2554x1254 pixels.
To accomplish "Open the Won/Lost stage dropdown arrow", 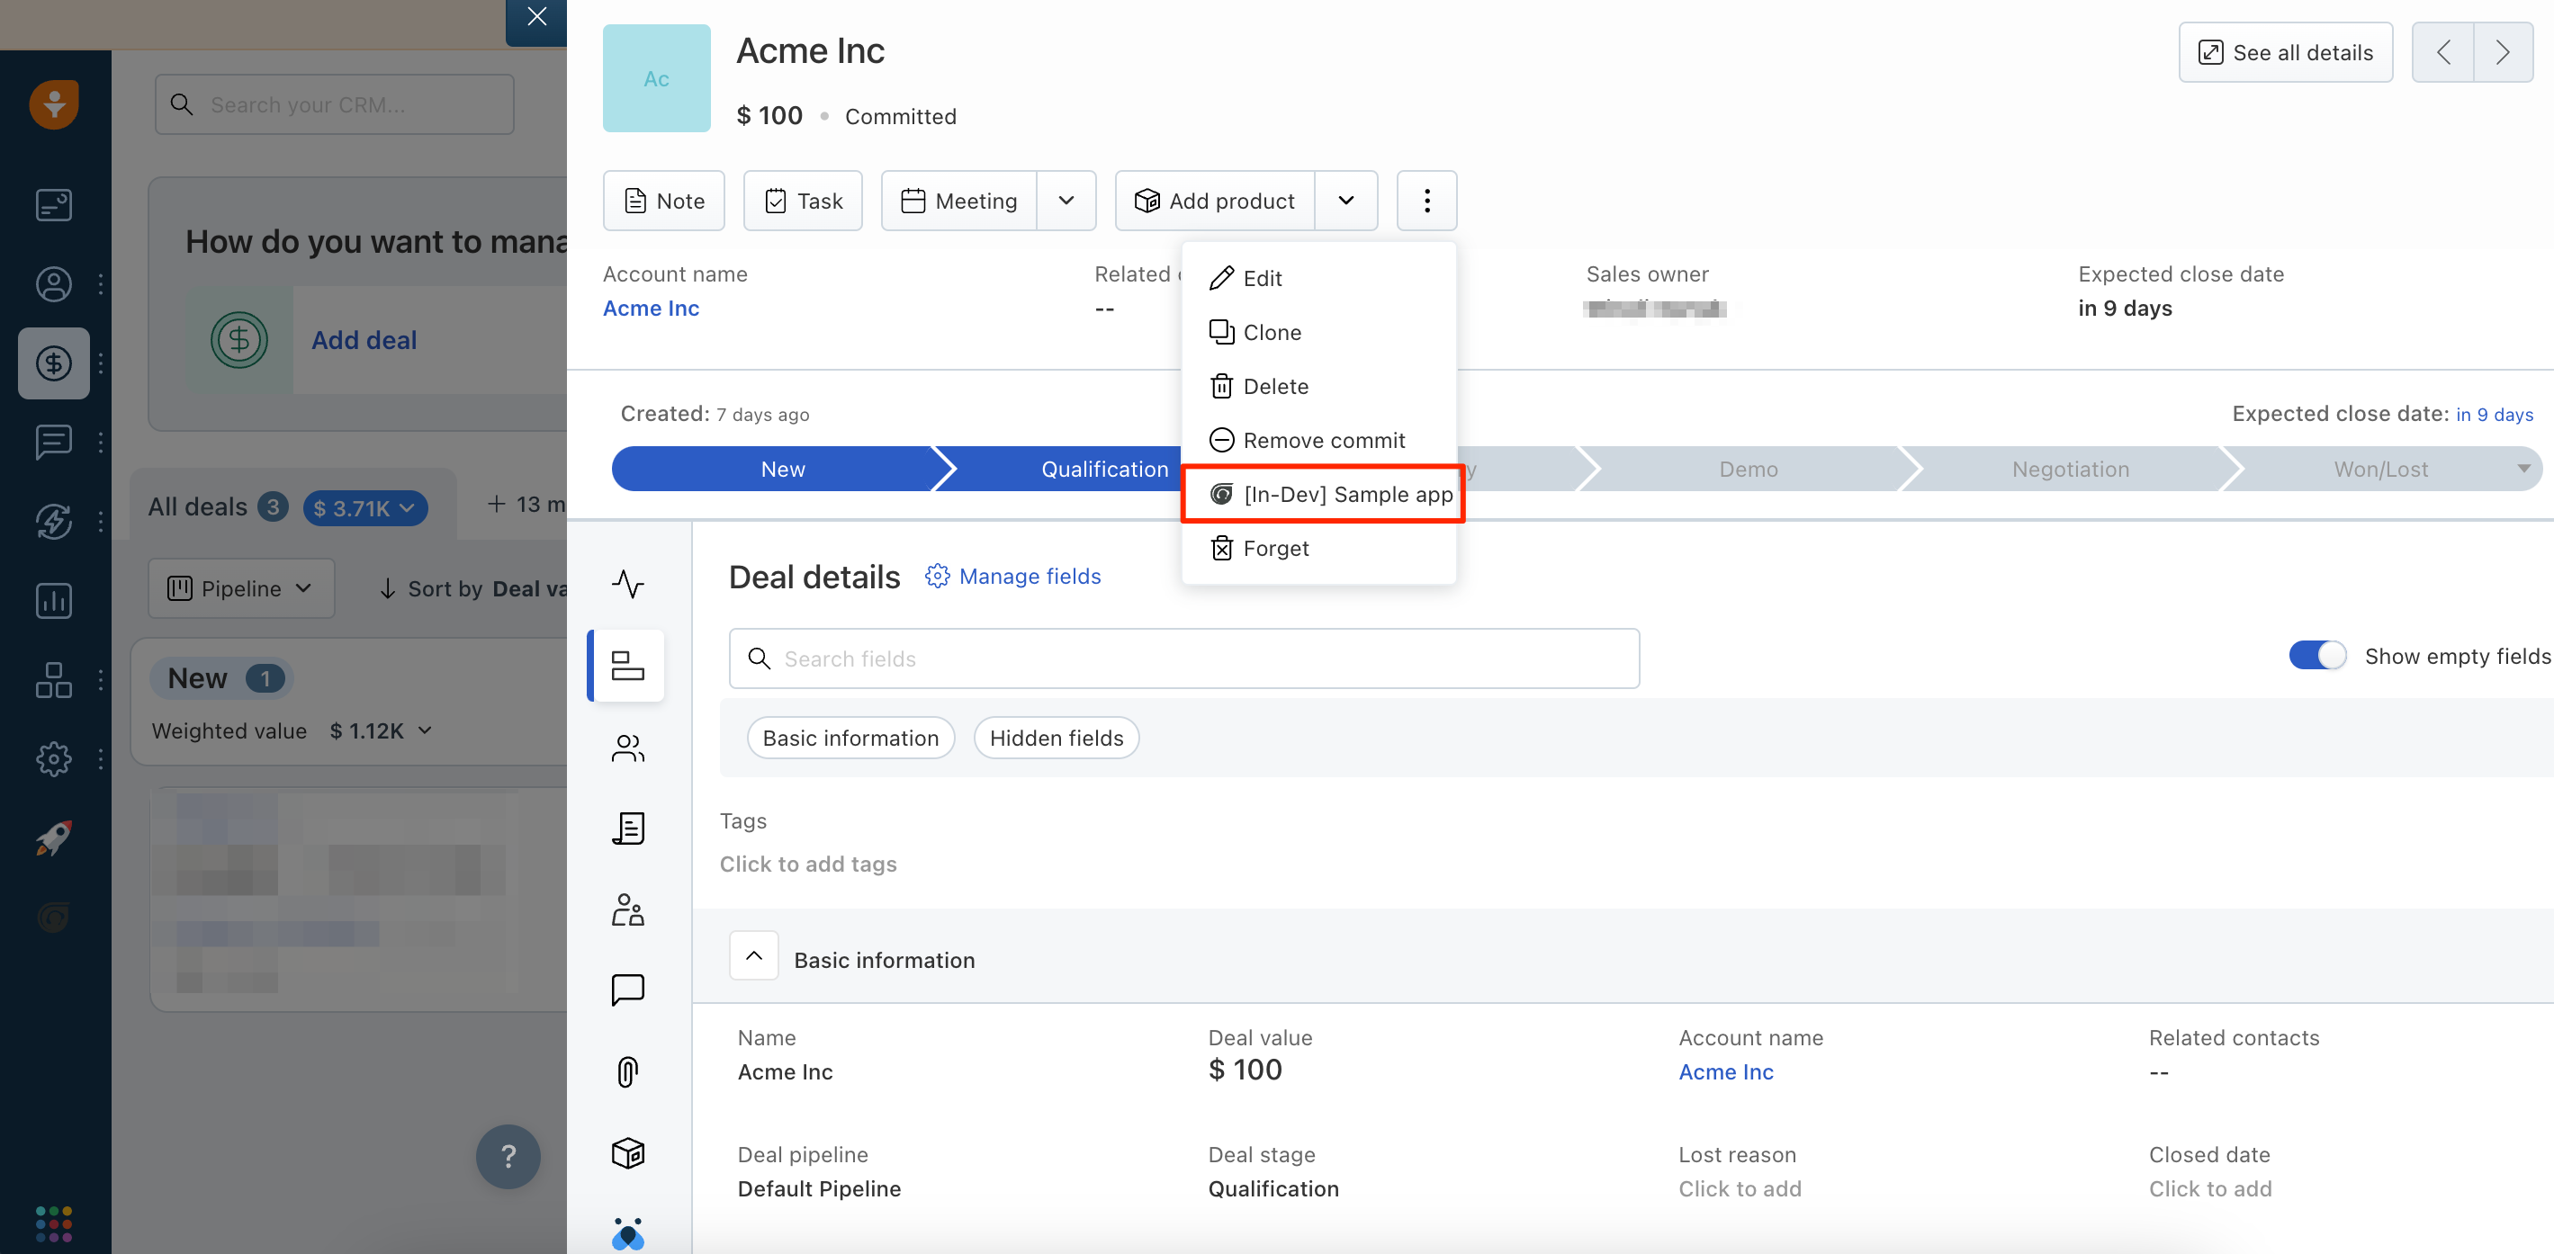I will 2523,468.
